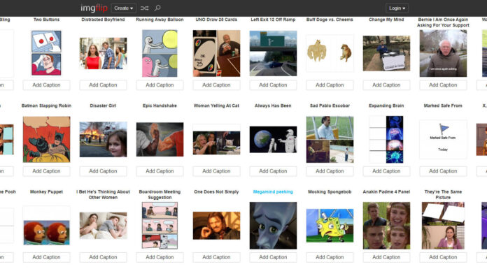Click Add Caption under Change My Mind

tap(386, 85)
